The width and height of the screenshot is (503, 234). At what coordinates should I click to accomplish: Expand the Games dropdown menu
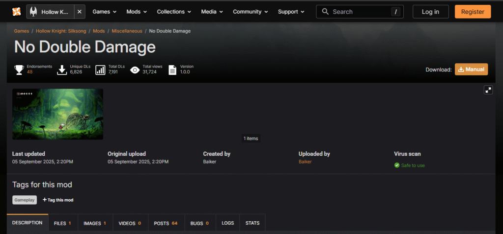coord(105,12)
